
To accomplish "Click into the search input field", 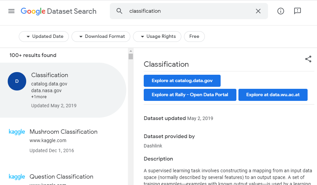I will tap(188, 11).
